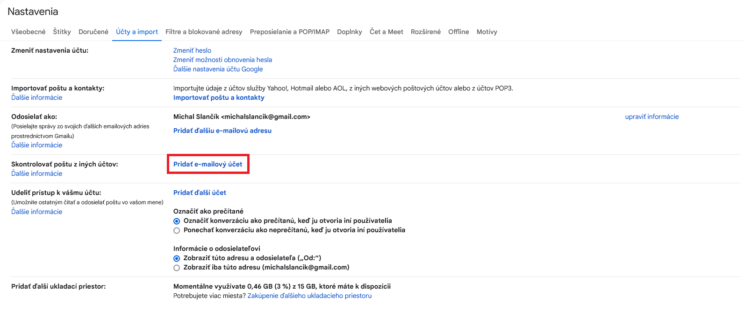Select Označiť konverzáciu ako prečítanú radio button

[x=177, y=221]
